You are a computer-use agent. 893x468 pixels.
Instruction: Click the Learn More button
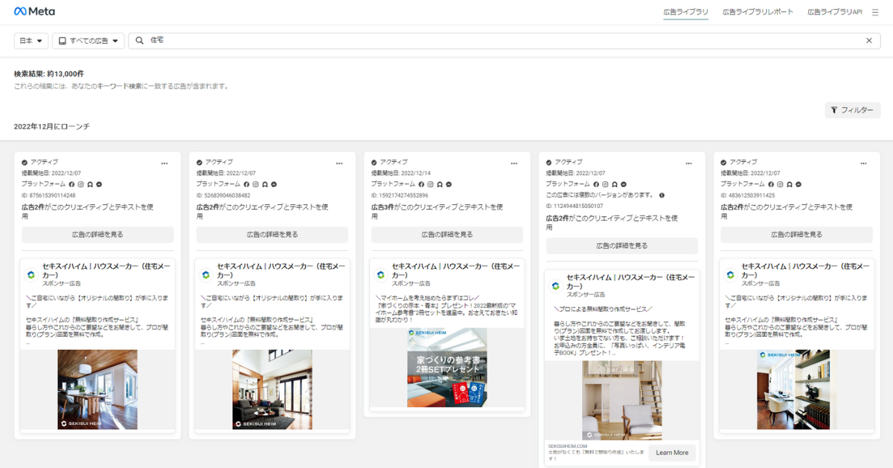(672, 452)
